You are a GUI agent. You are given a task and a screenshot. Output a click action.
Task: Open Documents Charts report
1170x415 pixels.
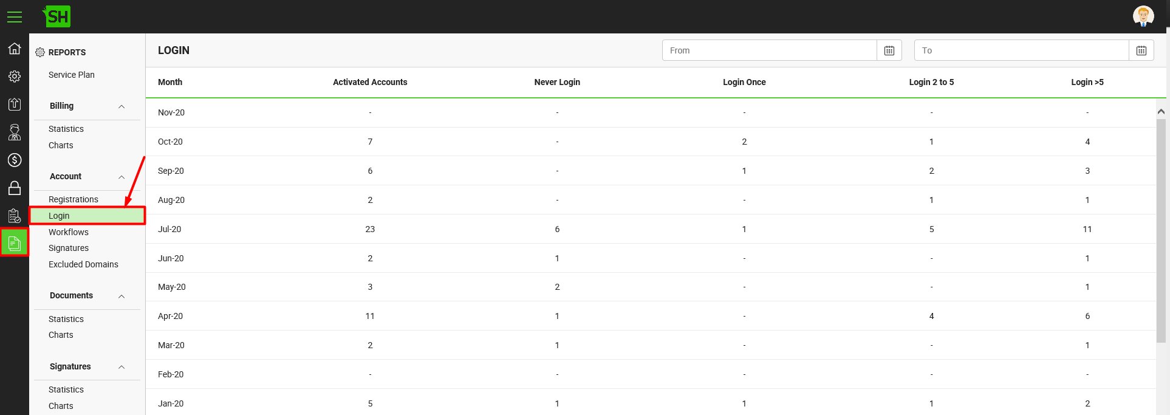[61, 335]
